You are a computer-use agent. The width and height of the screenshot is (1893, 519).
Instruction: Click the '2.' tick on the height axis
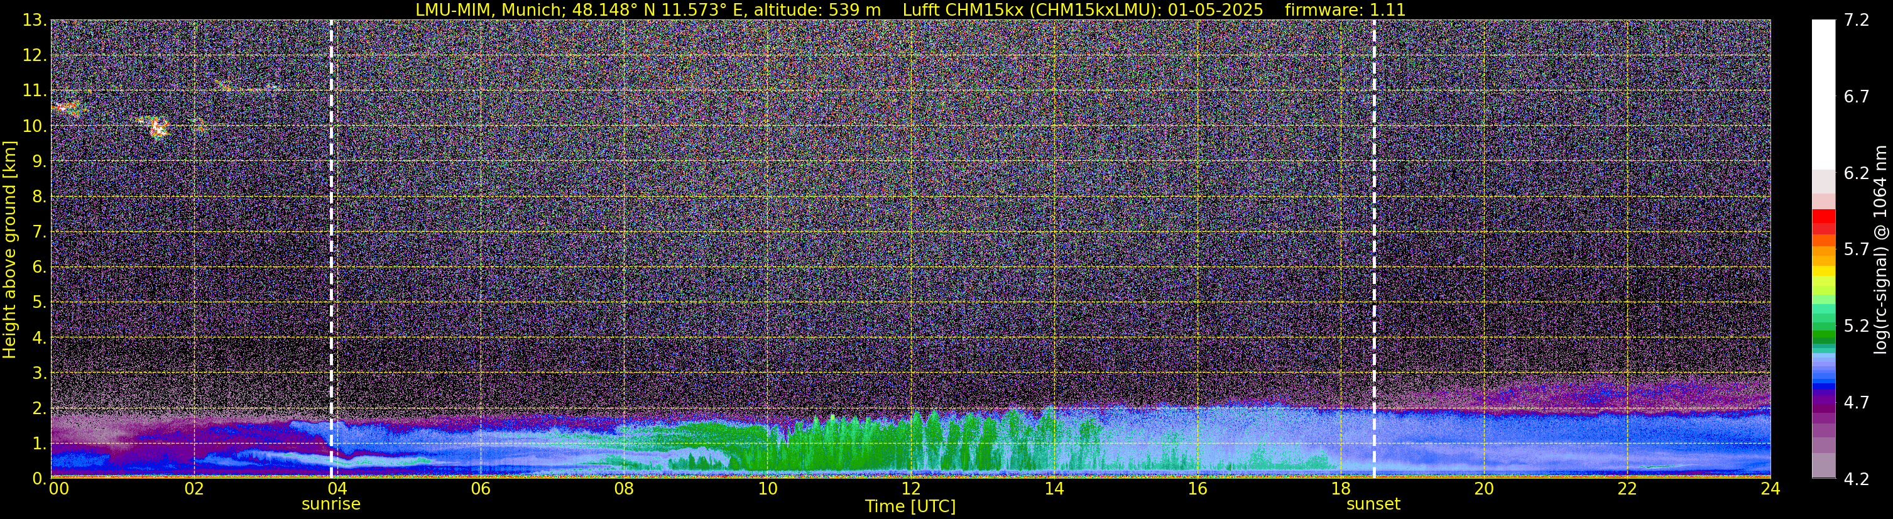tap(39, 409)
